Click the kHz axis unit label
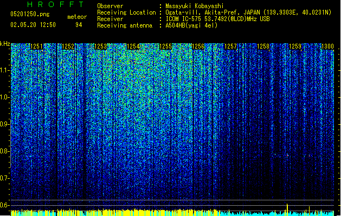 (x=5, y=44)
